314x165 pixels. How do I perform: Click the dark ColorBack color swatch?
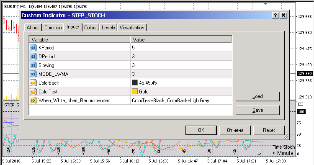pyautogui.click(x=135, y=82)
